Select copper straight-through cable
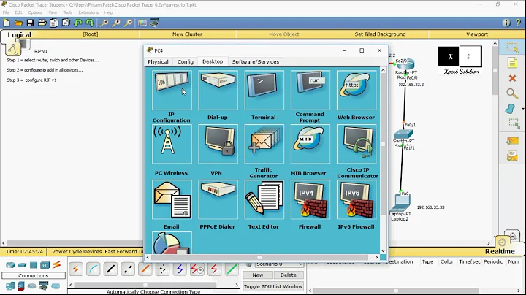 (111, 269)
